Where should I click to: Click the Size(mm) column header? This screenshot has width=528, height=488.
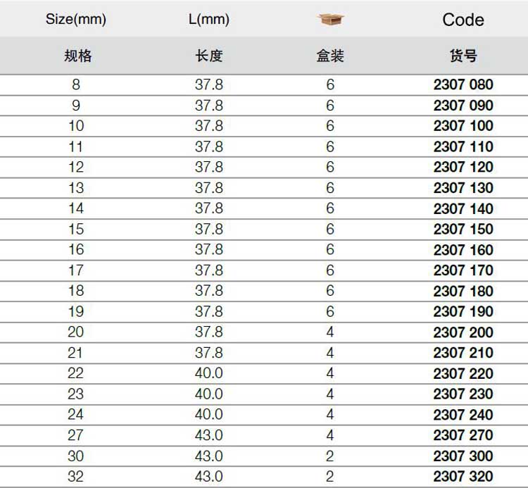[76, 20]
